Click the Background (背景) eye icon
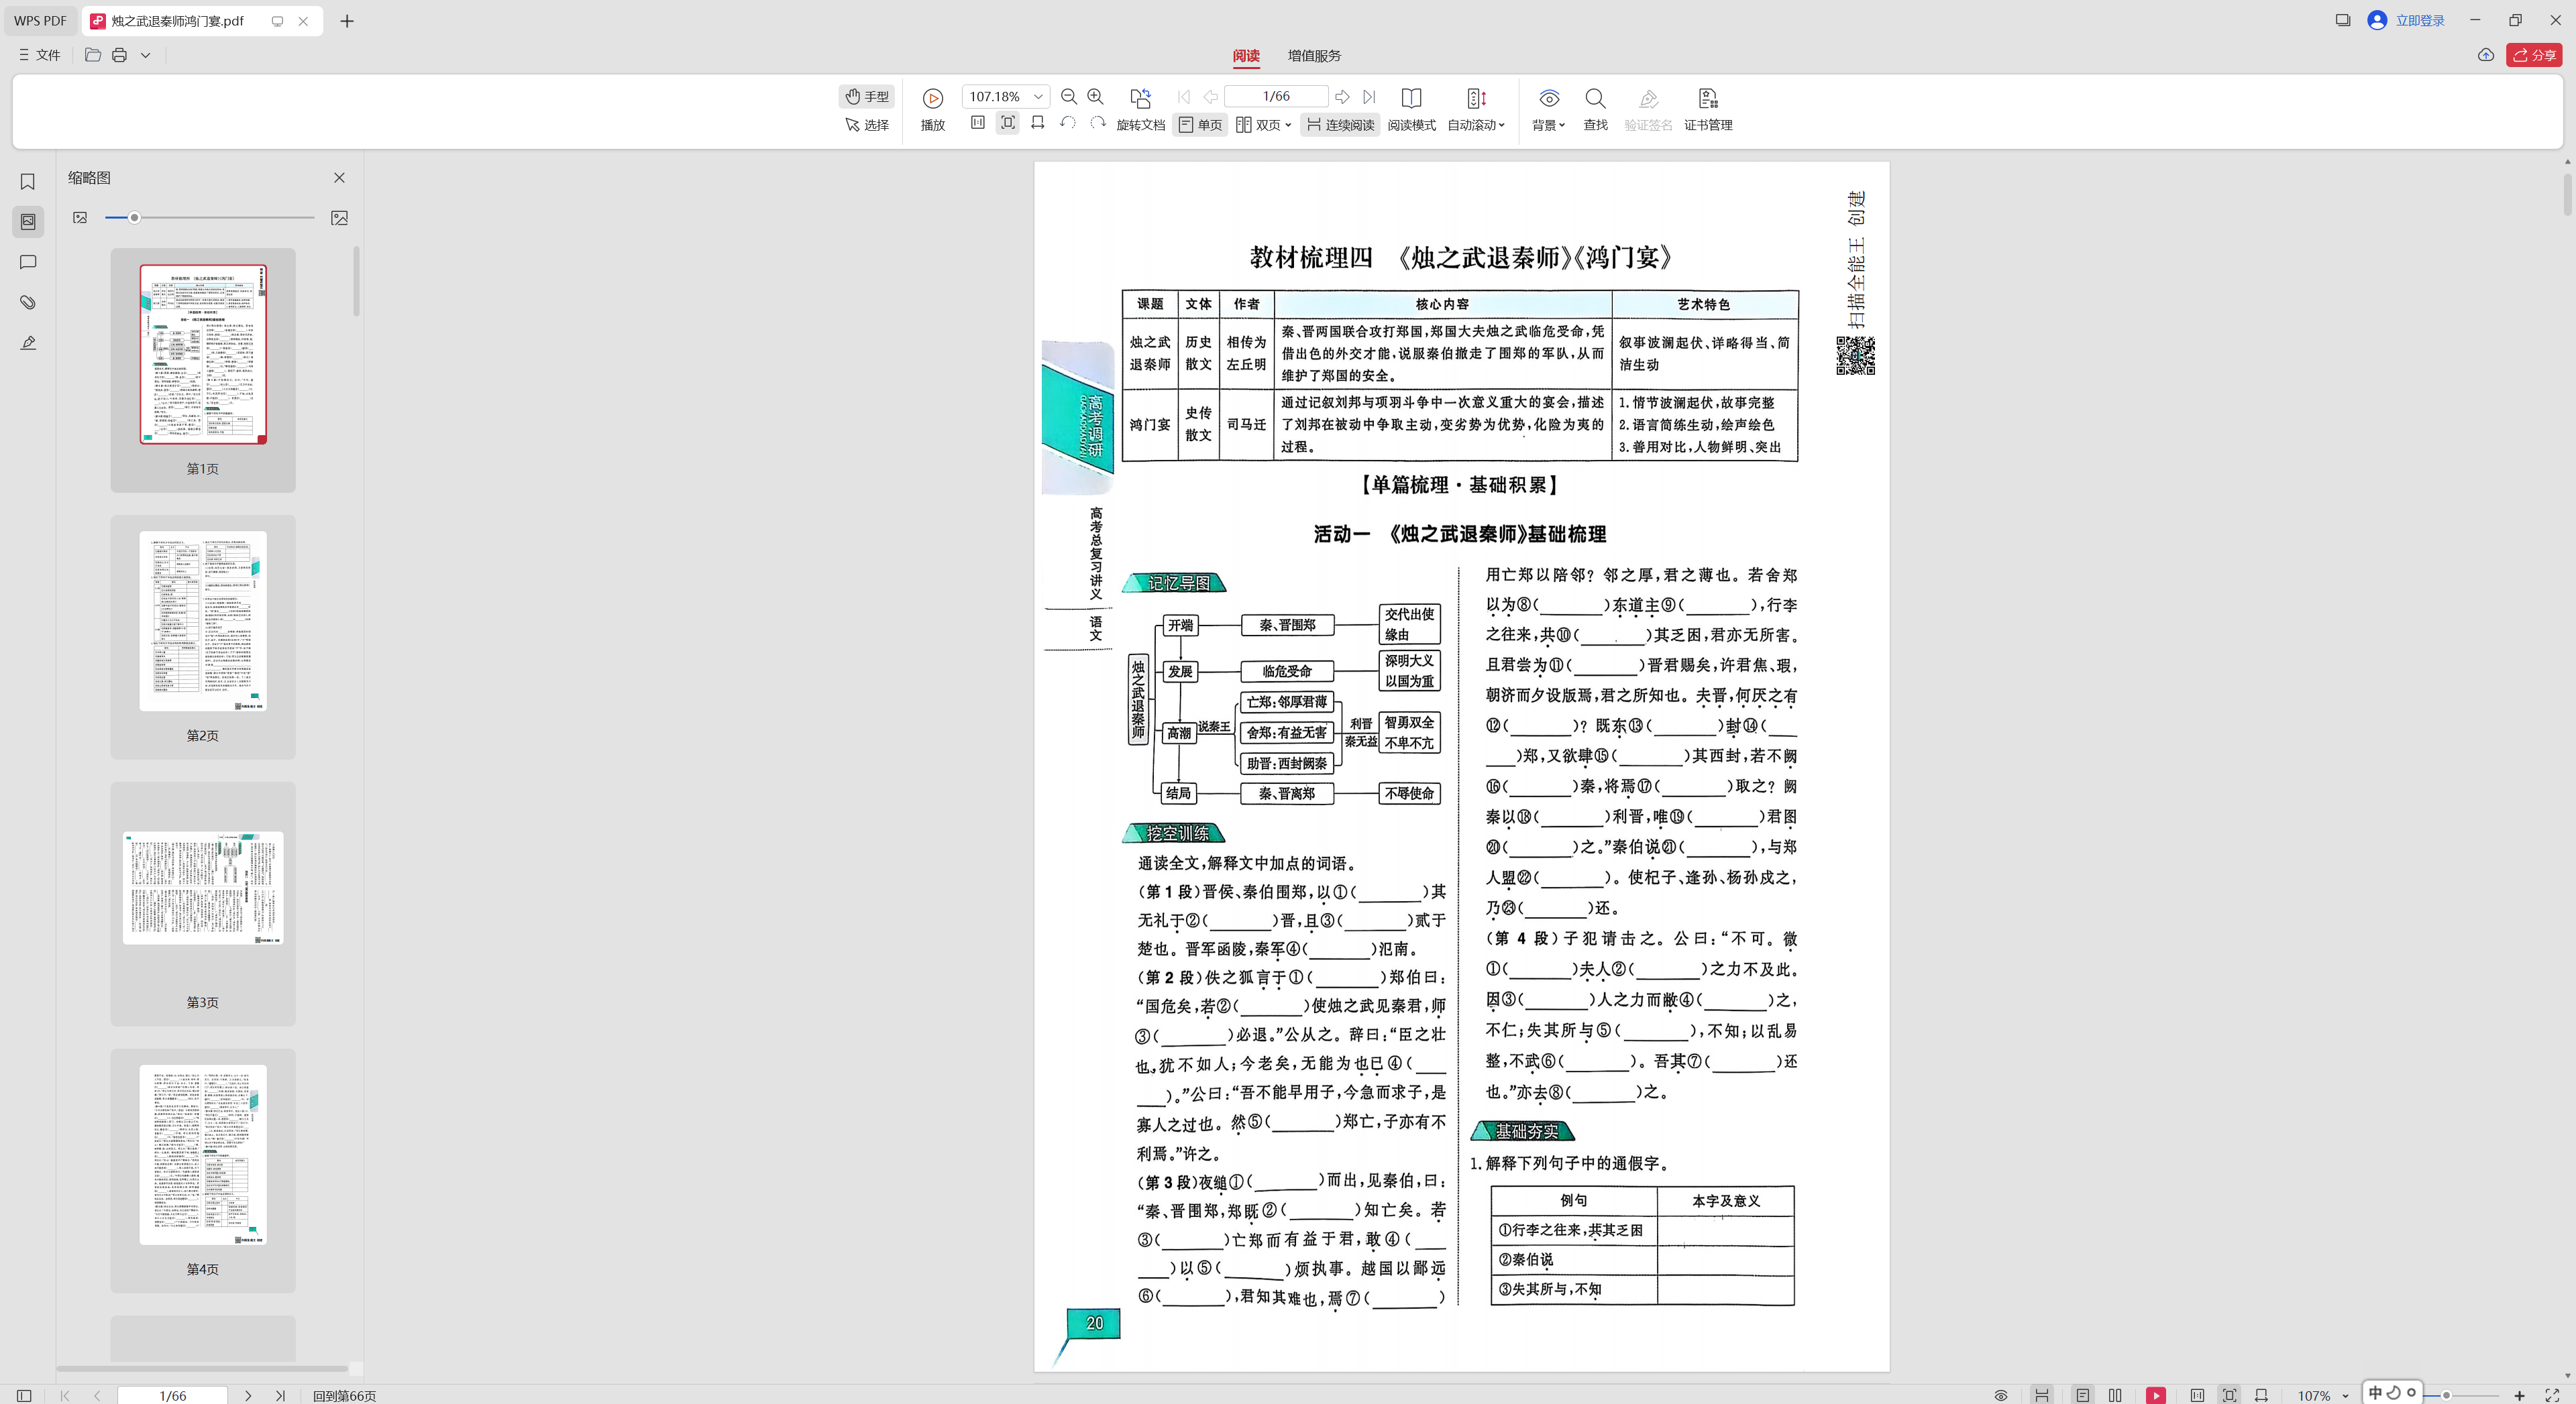The image size is (2576, 1404). click(x=1548, y=98)
